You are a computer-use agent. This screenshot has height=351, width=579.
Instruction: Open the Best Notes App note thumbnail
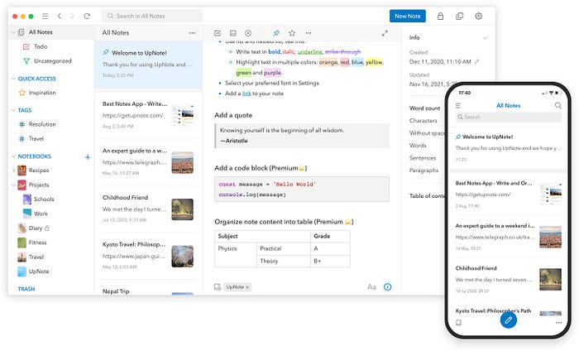(183, 116)
